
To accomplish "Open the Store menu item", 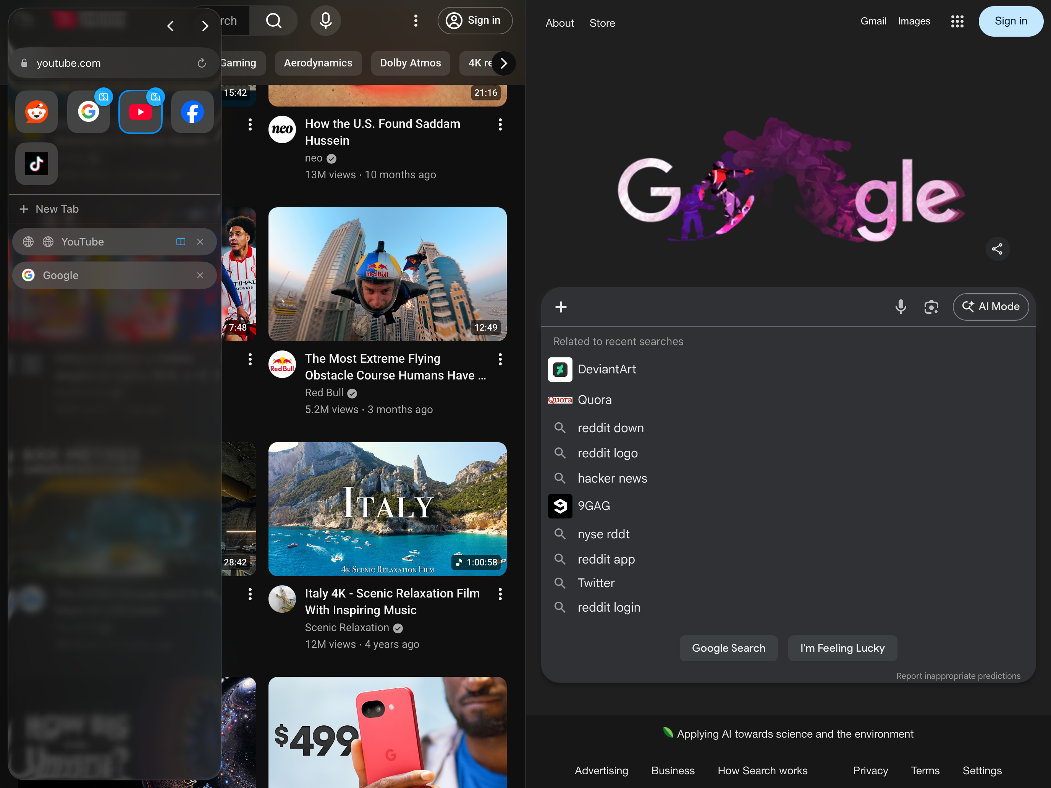I will click(x=602, y=23).
